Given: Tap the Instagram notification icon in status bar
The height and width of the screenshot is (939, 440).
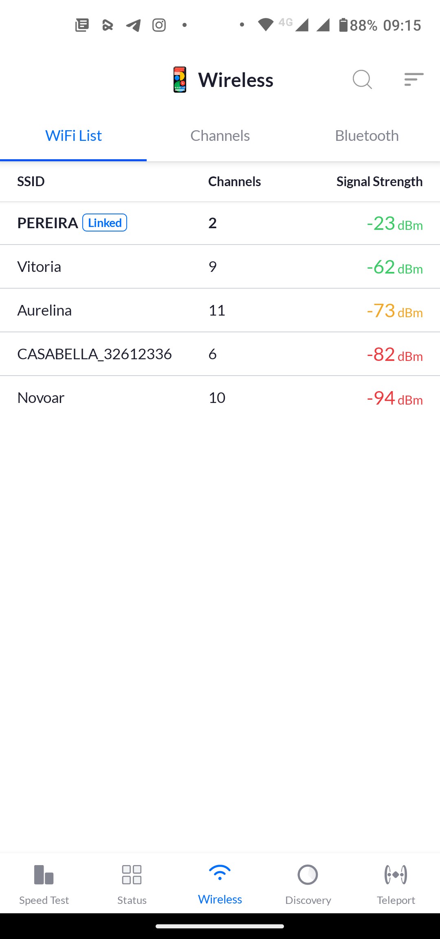Looking at the screenshot, I should (159, 25).
